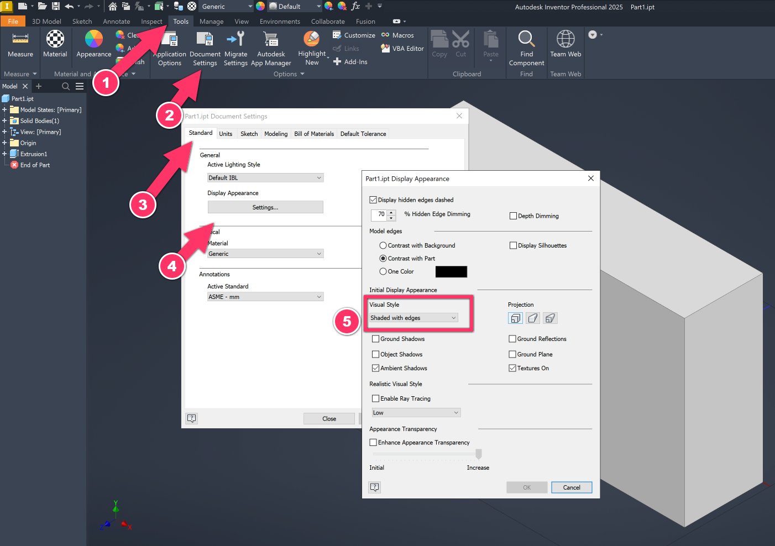Image resolution: width=775 pixels, height=546 pixels.
Task: Close the Document Settings dialog
Action: [x=329, y=418]
